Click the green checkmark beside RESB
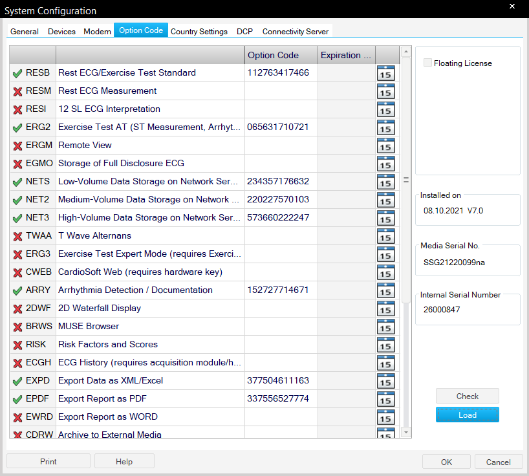Screen dimensions: 529x476 tap(17, 73)
